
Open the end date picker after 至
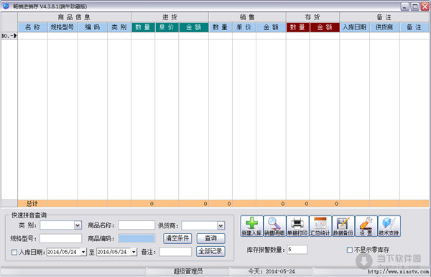134,252
